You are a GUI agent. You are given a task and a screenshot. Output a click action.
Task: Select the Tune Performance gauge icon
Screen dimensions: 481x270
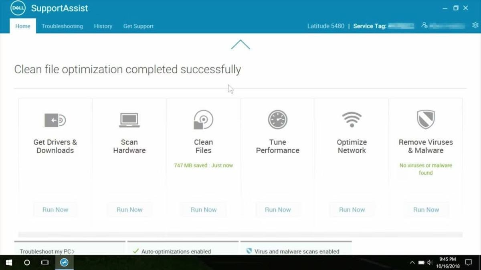point(277,120)
